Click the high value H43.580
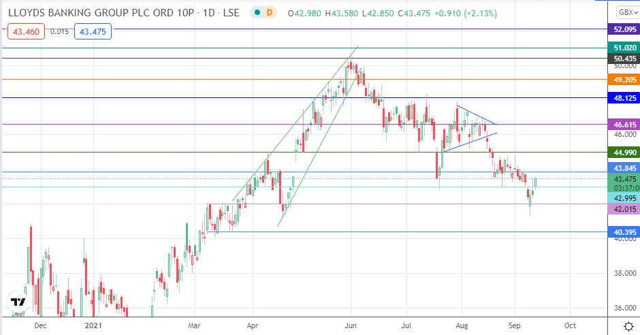 pyautogui.click(x=342, y=14)
